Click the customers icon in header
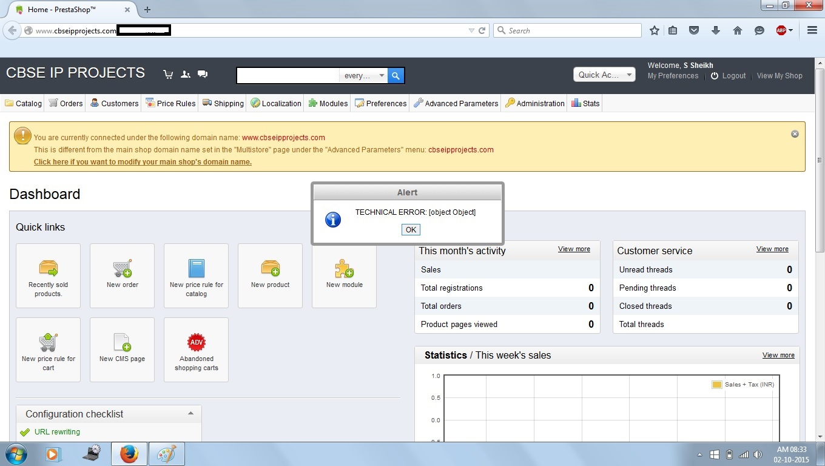 [x=186, y=75]
